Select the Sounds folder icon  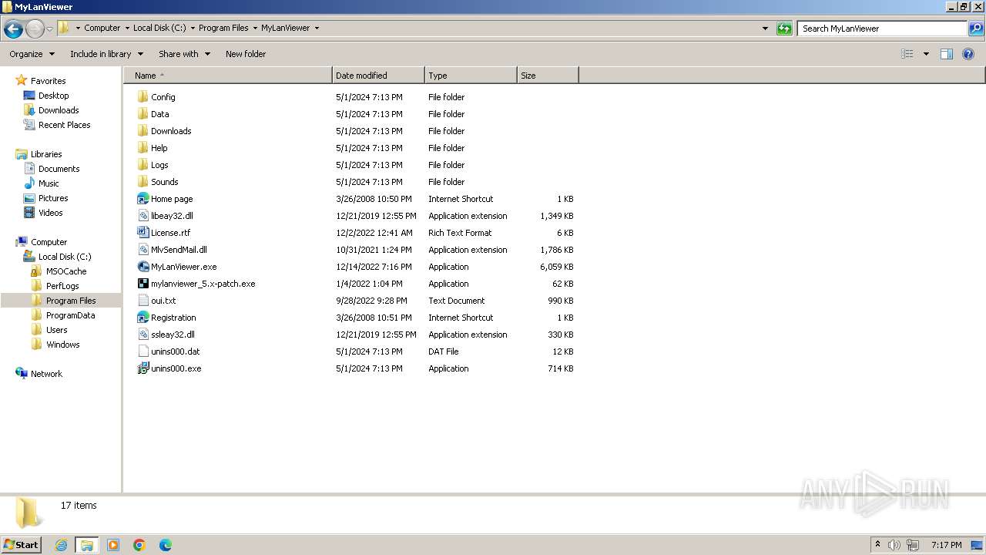143,182
